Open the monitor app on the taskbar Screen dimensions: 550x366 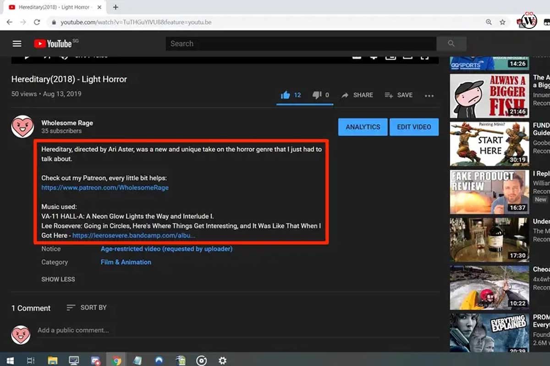tap(74, 361)
